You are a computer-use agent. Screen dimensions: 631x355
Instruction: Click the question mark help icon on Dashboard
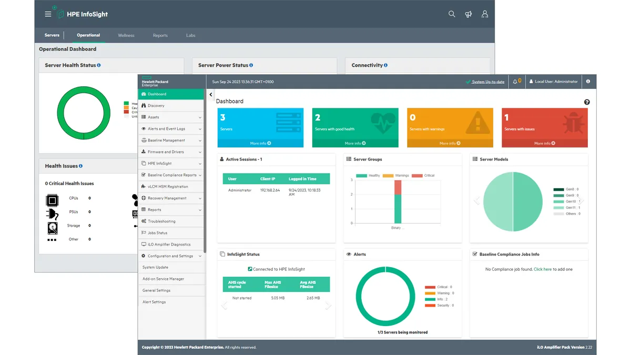[587, 102]
